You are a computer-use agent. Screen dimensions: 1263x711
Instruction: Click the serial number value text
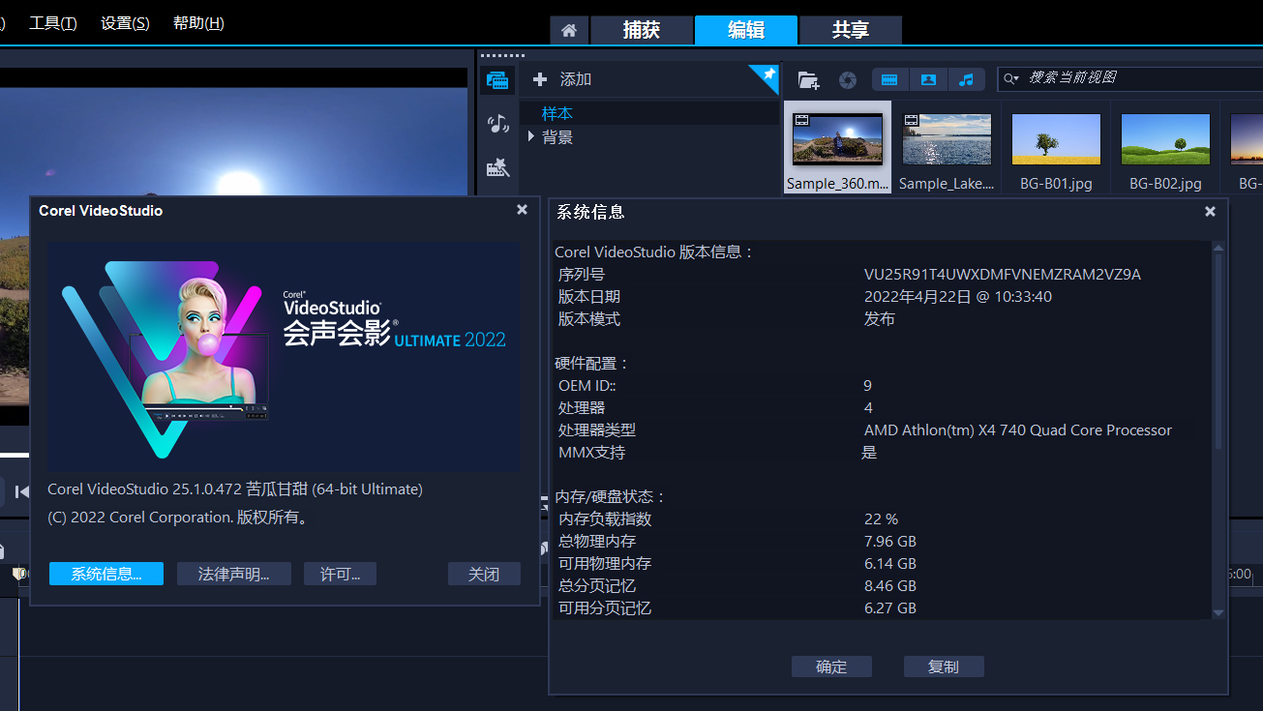click(x=1003, y=275)
